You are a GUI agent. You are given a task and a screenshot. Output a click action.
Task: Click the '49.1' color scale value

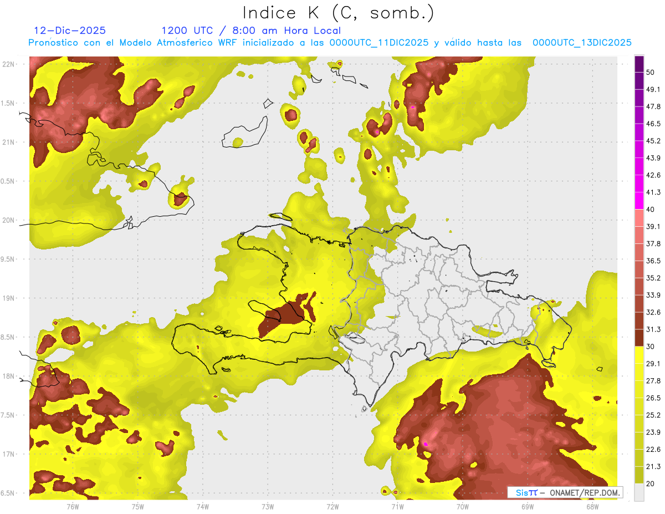653,89
